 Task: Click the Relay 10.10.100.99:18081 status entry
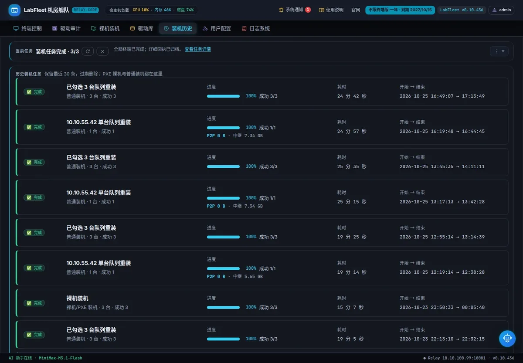(455, 358)
